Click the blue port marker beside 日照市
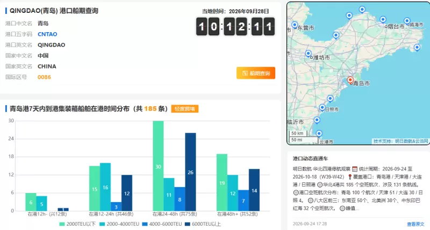The width and height of the screenshot is (430, 230). (322, 107)
